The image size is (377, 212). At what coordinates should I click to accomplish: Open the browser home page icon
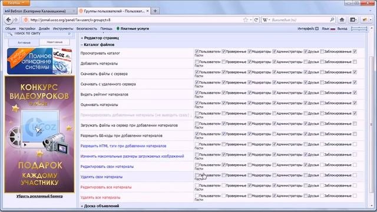click(342, 19)
